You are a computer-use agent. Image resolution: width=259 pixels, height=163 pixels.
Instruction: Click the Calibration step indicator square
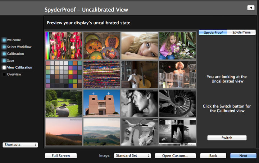pos(4,54)
